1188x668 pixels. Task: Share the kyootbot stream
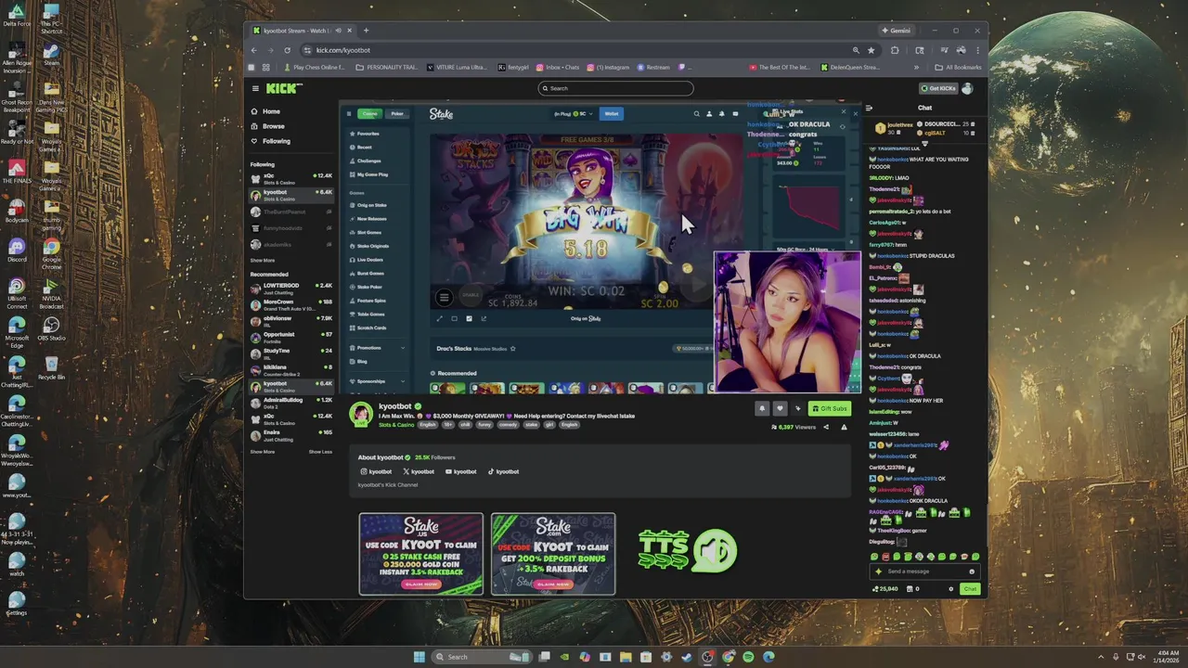(826, 427)
